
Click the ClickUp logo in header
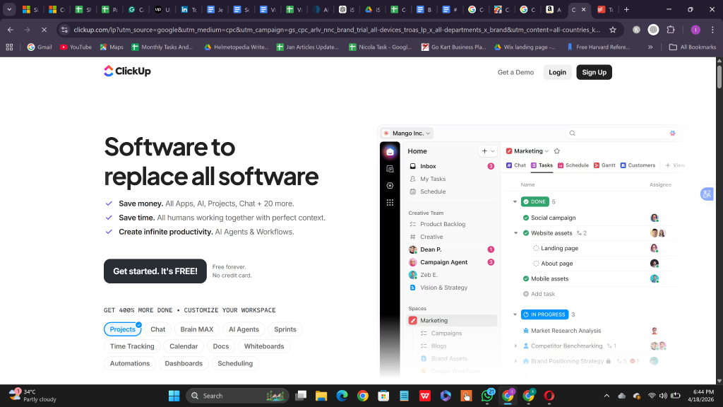127,71
